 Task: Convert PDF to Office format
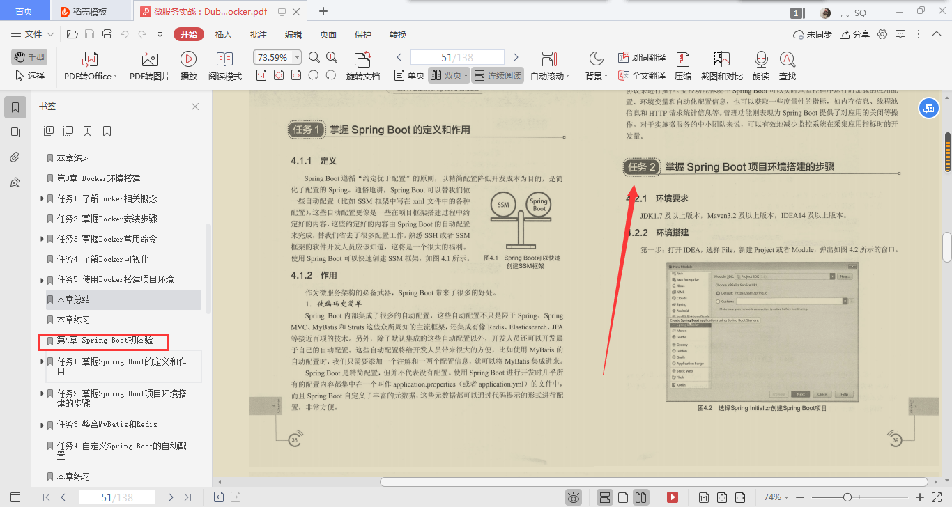click(x=91, y=67)
